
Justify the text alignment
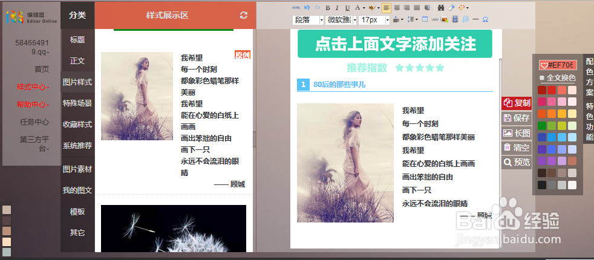click(x=417, y=8)
